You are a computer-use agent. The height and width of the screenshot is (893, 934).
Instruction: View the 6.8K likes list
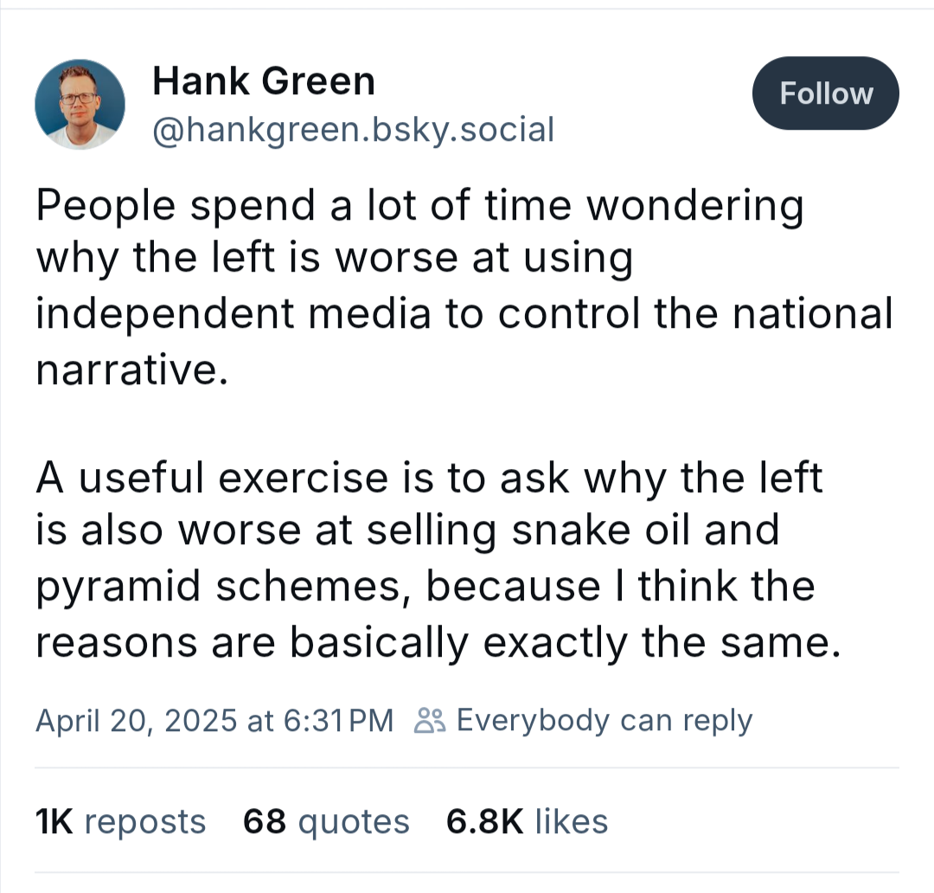528,821
